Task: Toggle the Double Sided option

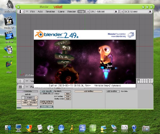Action: pyautogui.click(x=47, y=107)
